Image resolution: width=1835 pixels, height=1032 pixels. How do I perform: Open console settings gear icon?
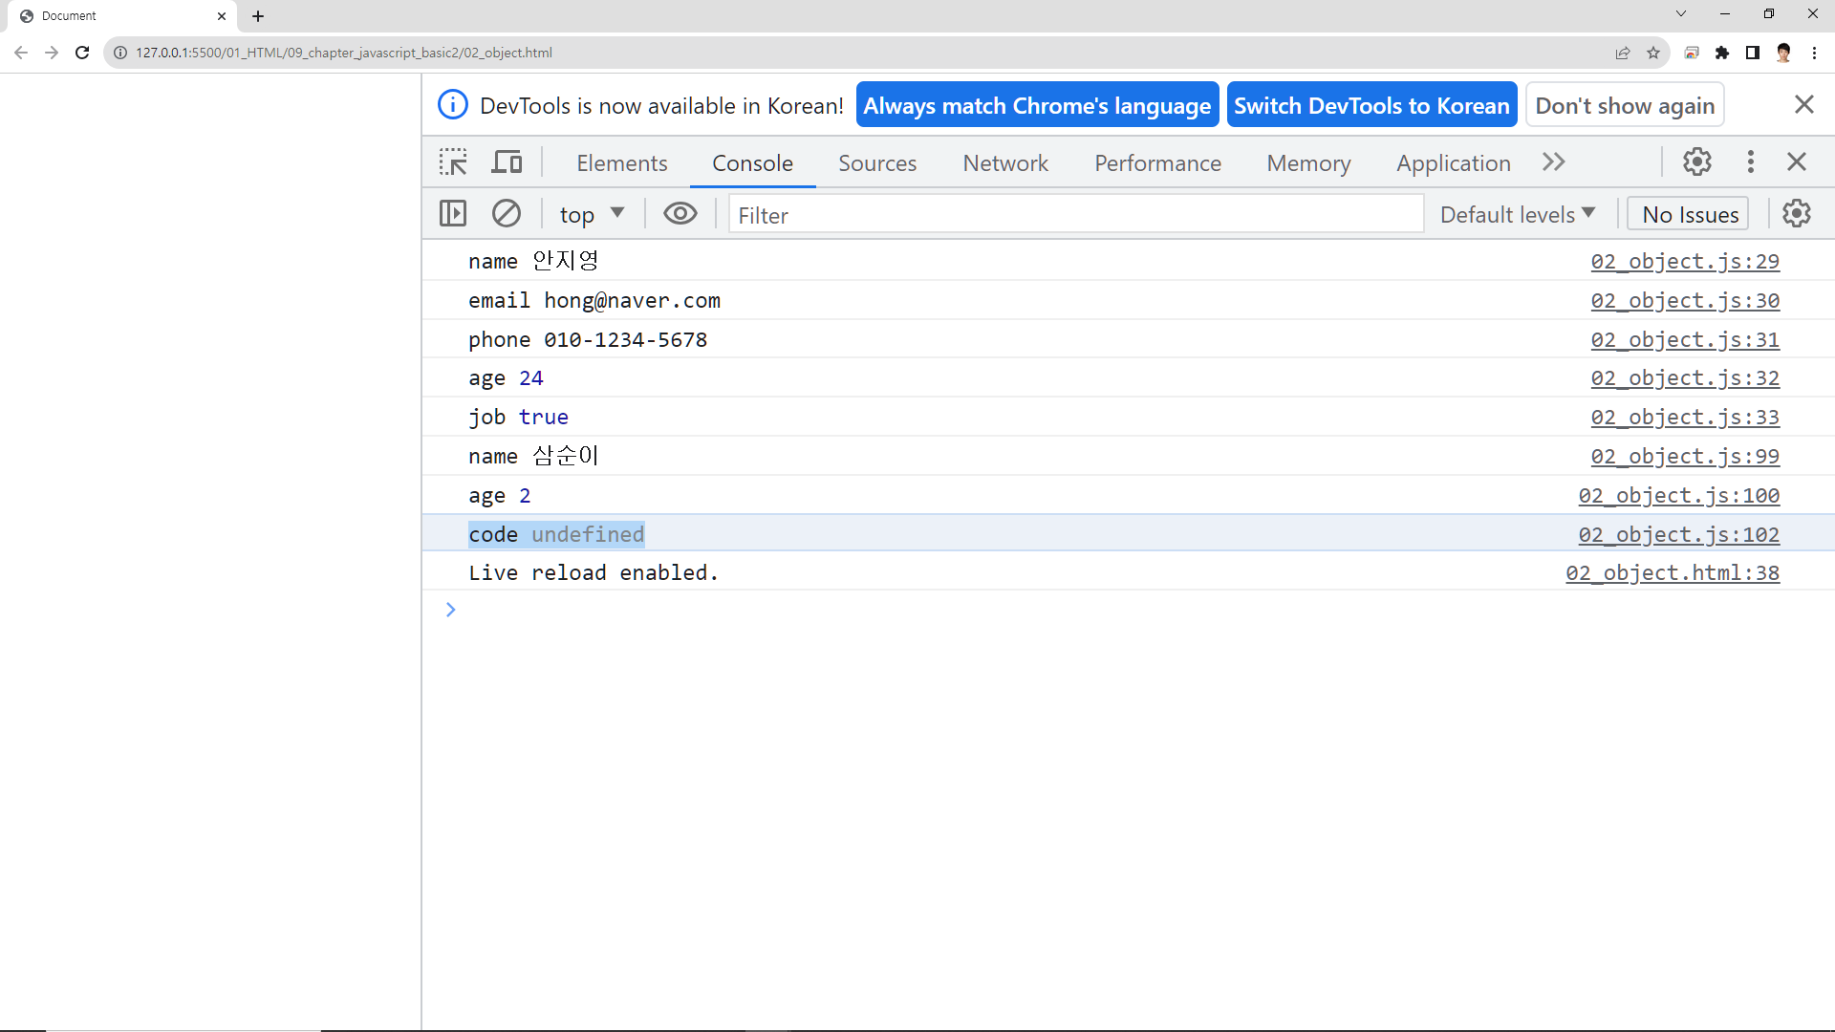point(1797,213)
